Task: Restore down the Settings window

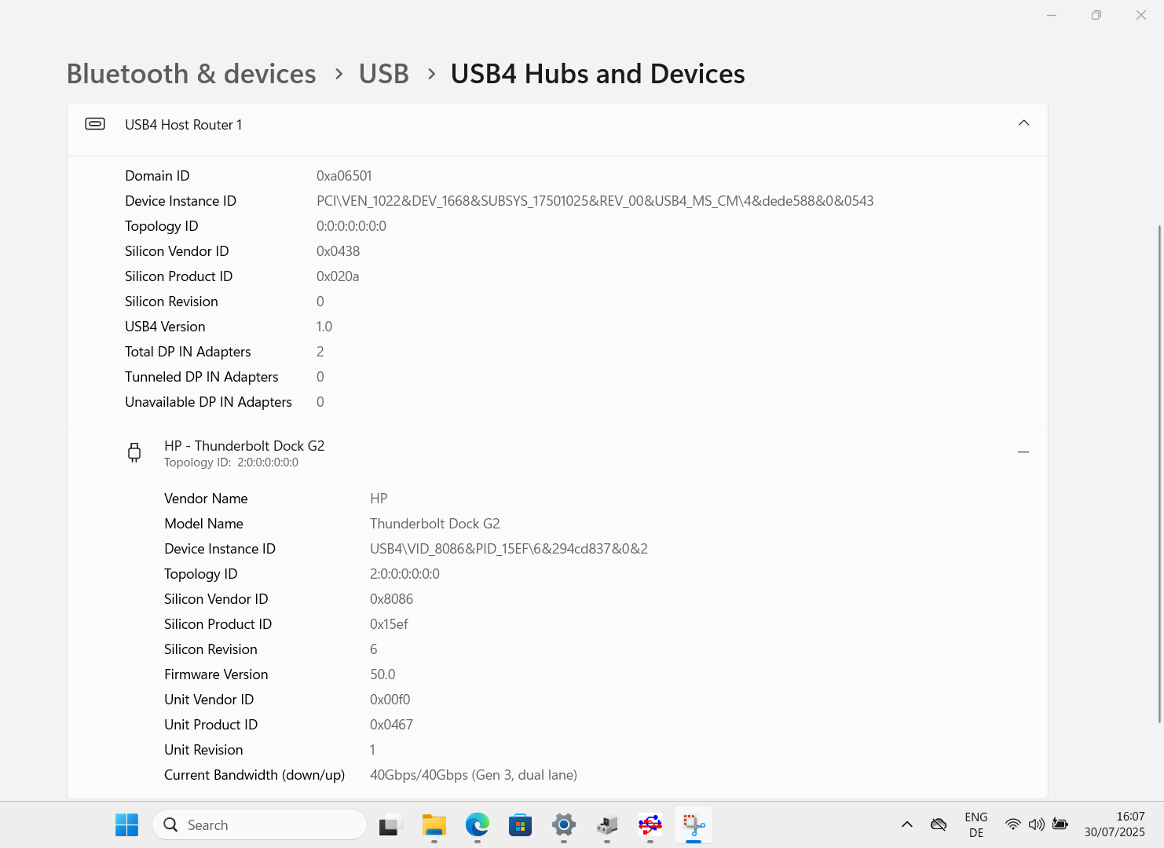Action: pos(1096,15)
